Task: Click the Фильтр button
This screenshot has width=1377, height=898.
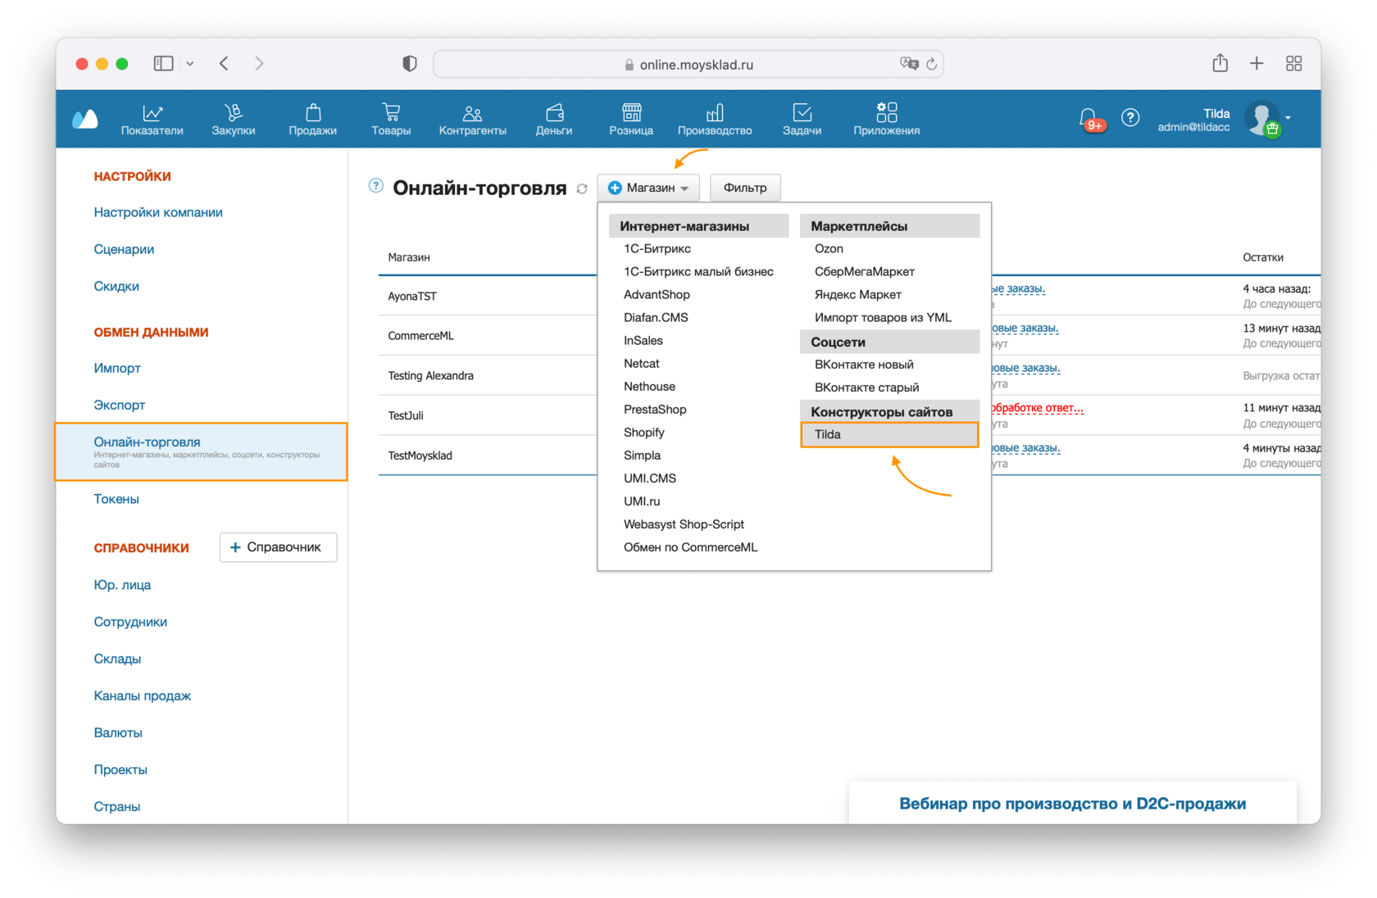Action: (x=745, y=188)
